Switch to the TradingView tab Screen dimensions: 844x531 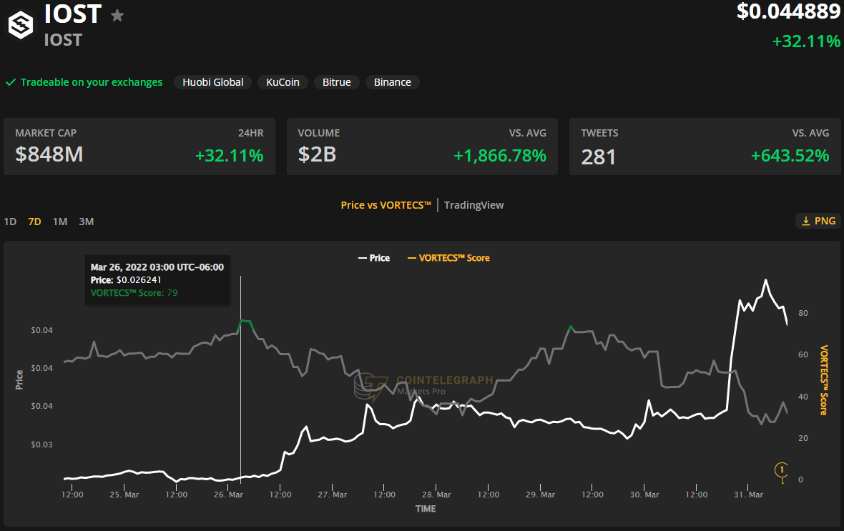473,205
